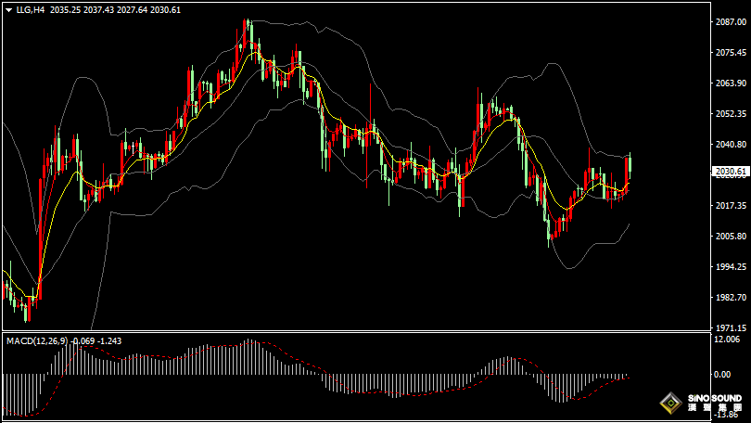751x423 pixels.
Task: Click the 1971.15 price axis label
Action: pos(732,327)
